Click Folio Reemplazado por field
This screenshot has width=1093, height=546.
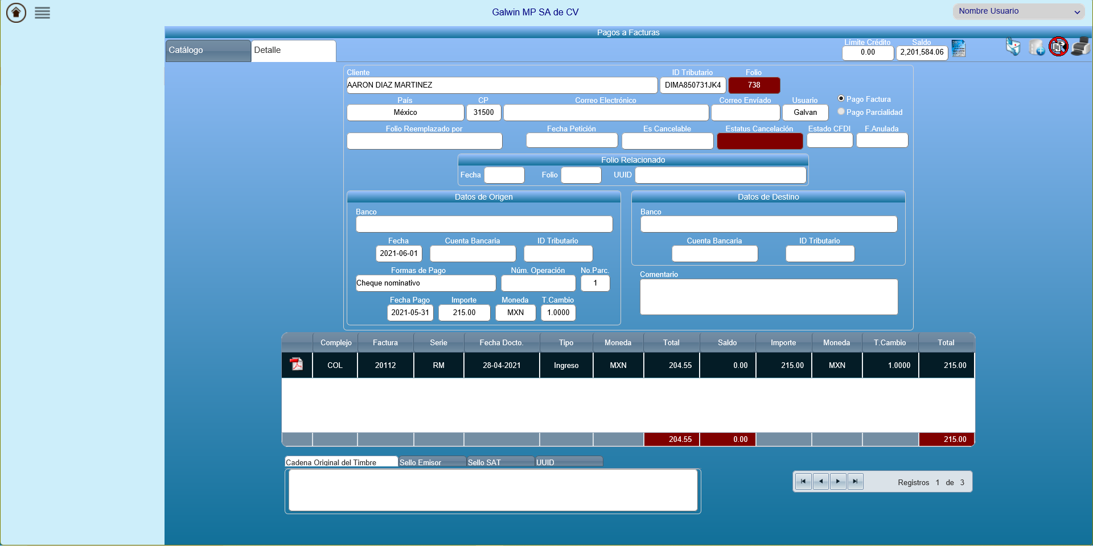425,141
